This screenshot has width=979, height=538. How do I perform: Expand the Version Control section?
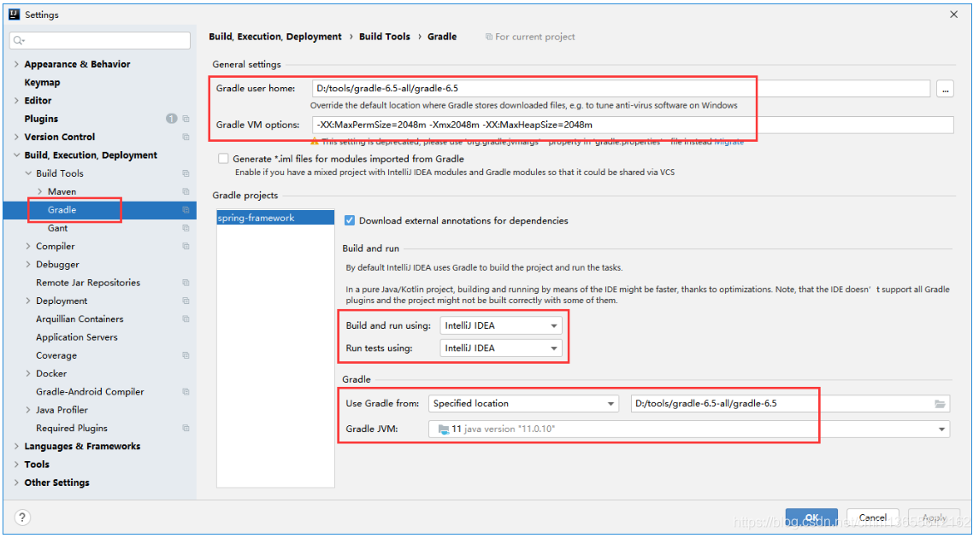[x=16, y=137]
